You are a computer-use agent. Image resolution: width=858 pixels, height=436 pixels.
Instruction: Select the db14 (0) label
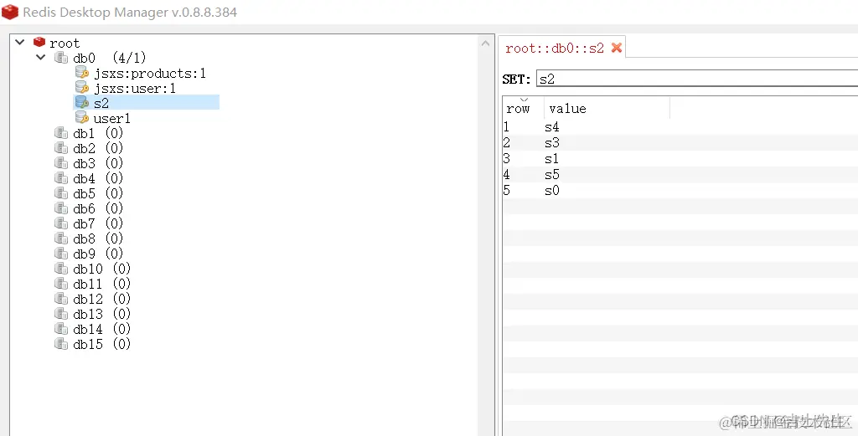point(101,328)
